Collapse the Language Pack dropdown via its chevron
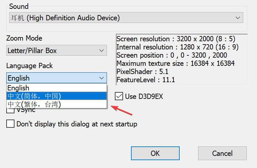 101,78
